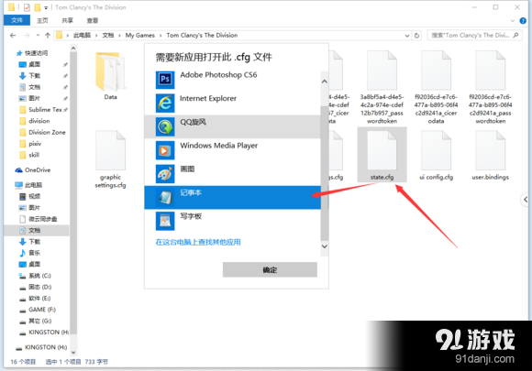
Task: Open 软件 (E:) drive
Action: [35, 298]
